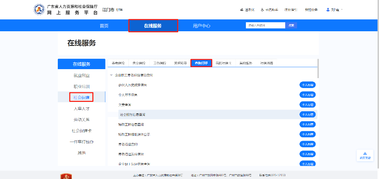
Task: Open 我的业务 in the header
Action: (x=311, y=10)
